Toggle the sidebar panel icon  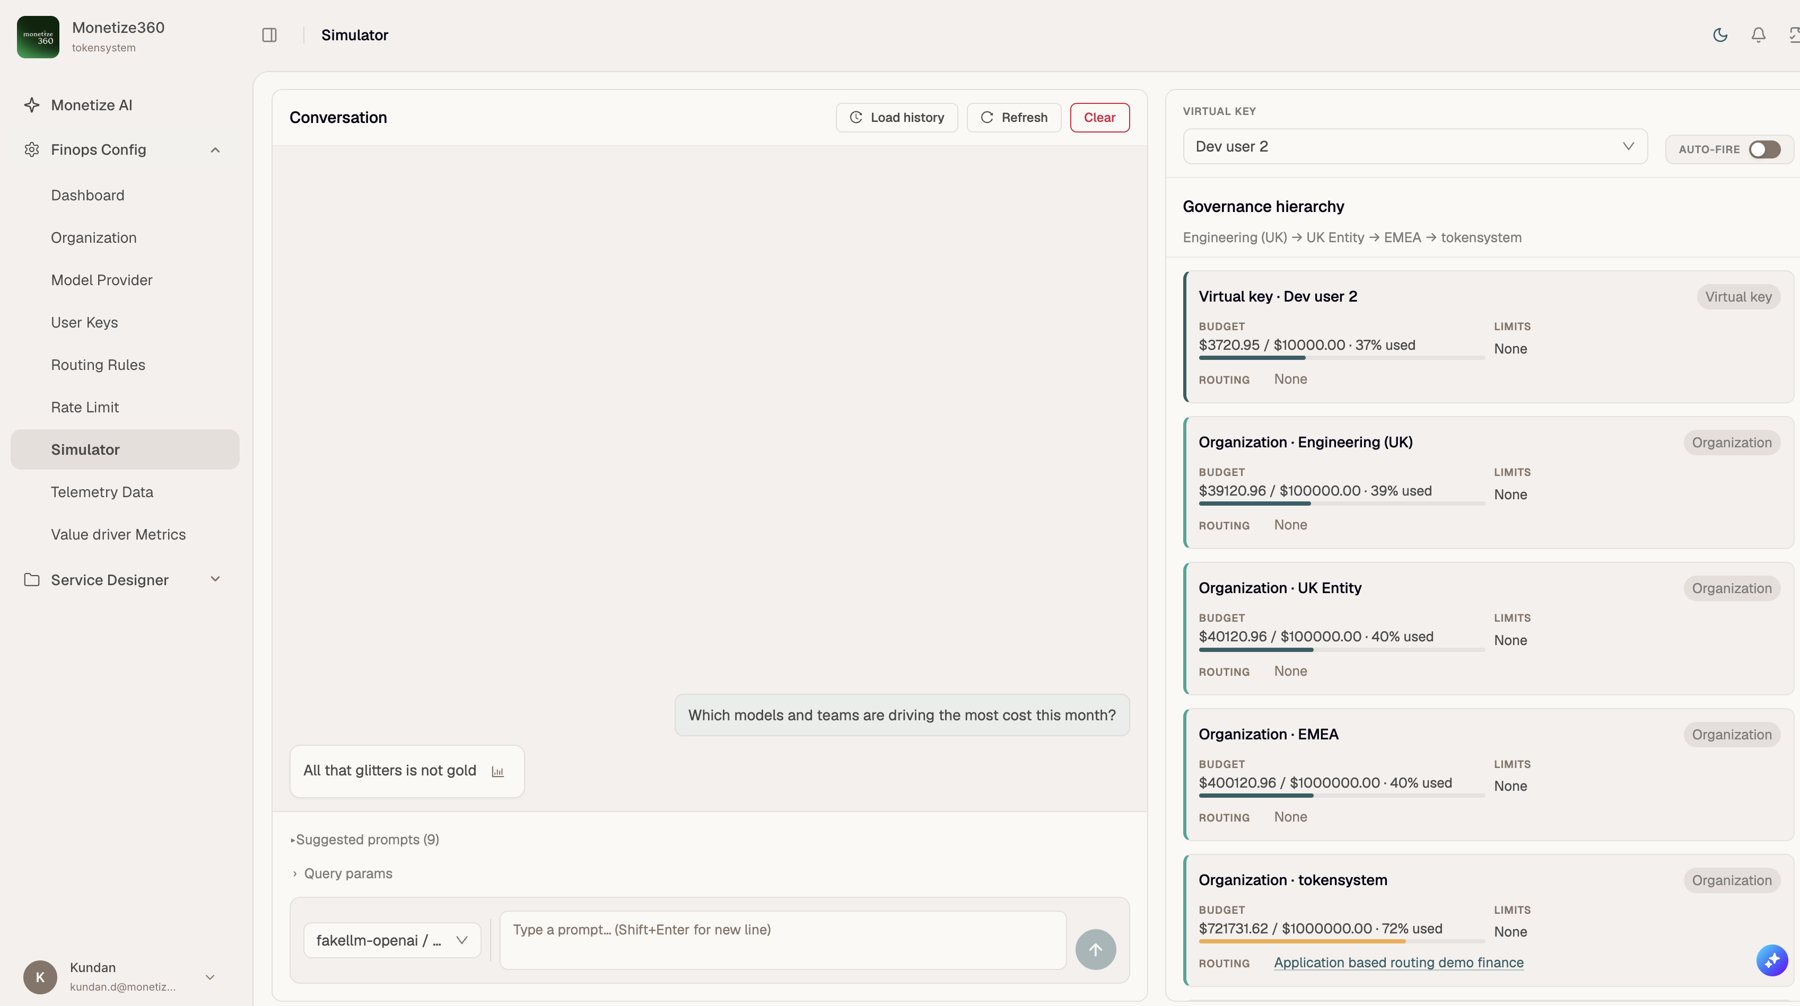pyautogui.click(x=269, y=35)
